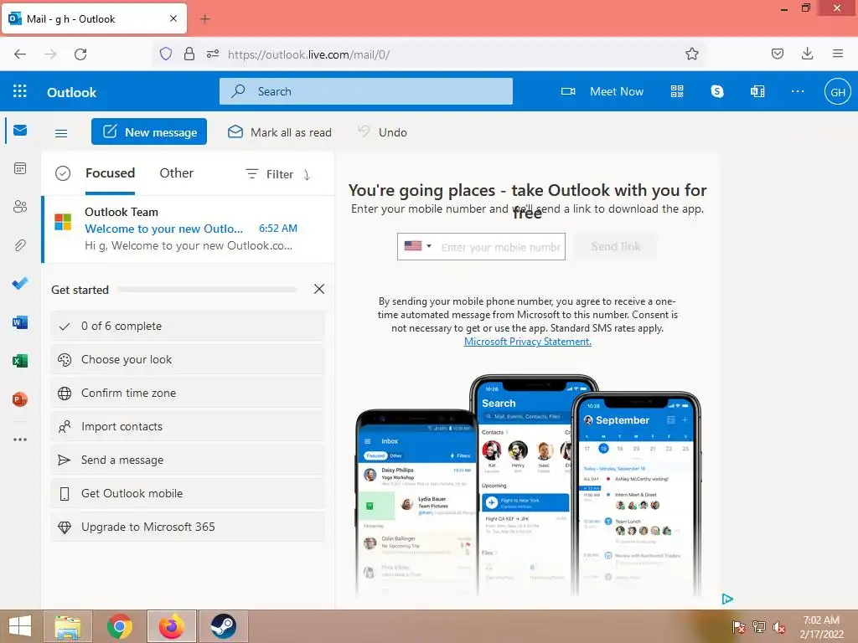The height and width of the screenshot is (643, 858).
Task: Open Steam from the taskbar
Action: pos(223,626)
